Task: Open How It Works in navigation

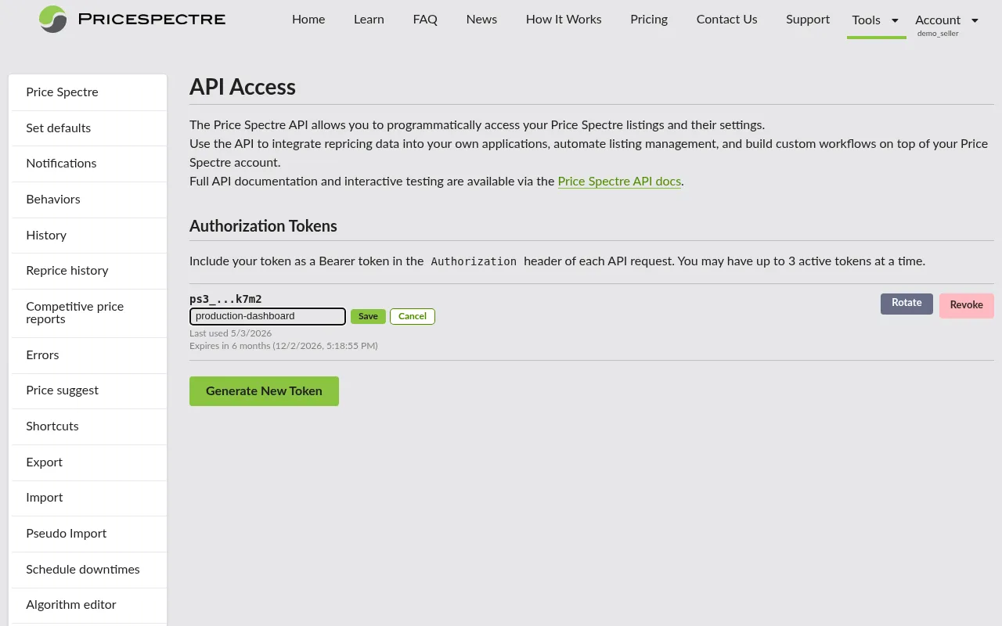Action: [x=564, y=20]
